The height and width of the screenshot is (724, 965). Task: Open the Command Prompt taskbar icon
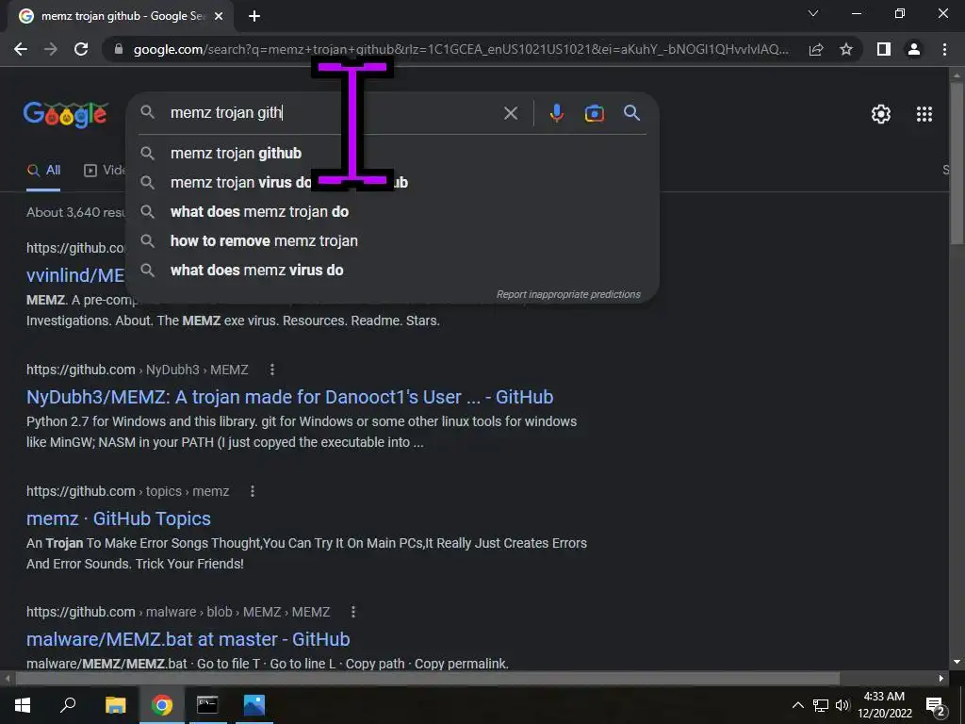[x=207, y=705]
